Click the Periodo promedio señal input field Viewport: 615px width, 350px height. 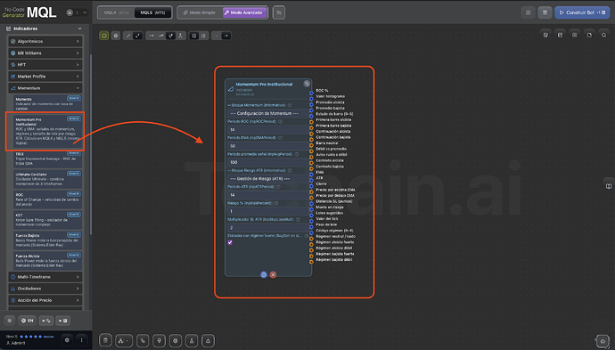(268, 162)
